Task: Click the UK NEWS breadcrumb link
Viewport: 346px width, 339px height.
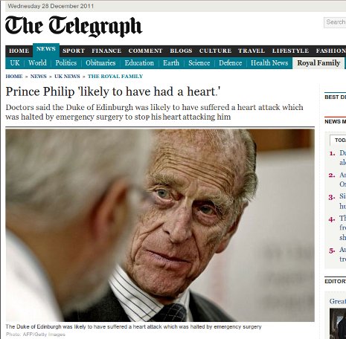Action: (67, 77)
